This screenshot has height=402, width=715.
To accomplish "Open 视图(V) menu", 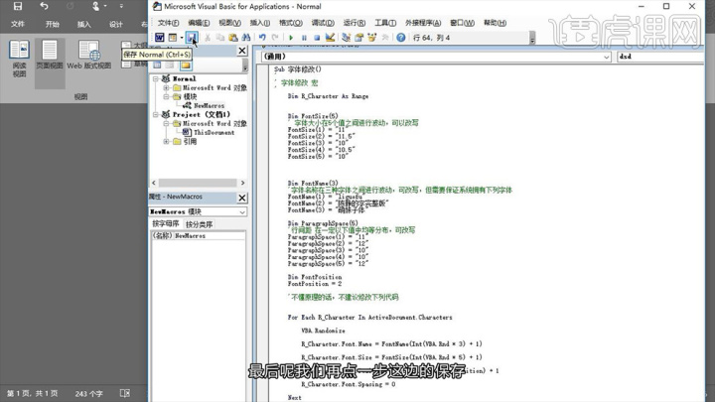I will [x=229, y=23].
